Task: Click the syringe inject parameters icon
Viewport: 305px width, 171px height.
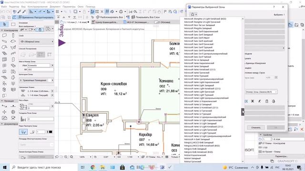Action: [24, 11]
